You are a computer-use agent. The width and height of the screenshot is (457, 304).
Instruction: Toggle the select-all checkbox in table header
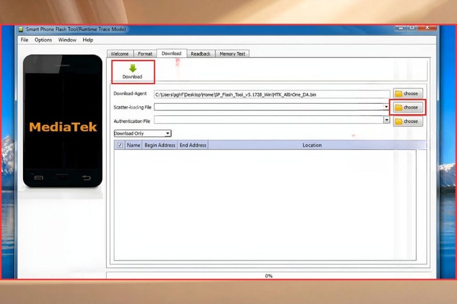point(120,145)
